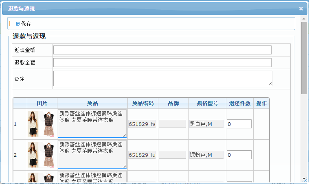
Task: Click row 1 product code field 651829-he
Action: 142,124
